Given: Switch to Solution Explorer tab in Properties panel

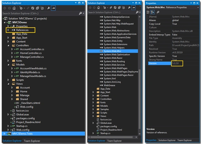Looking at the screenshot, I should pos(167,140).
